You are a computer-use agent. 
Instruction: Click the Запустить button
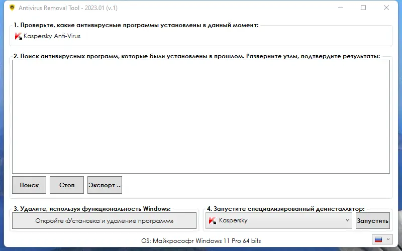373,220
